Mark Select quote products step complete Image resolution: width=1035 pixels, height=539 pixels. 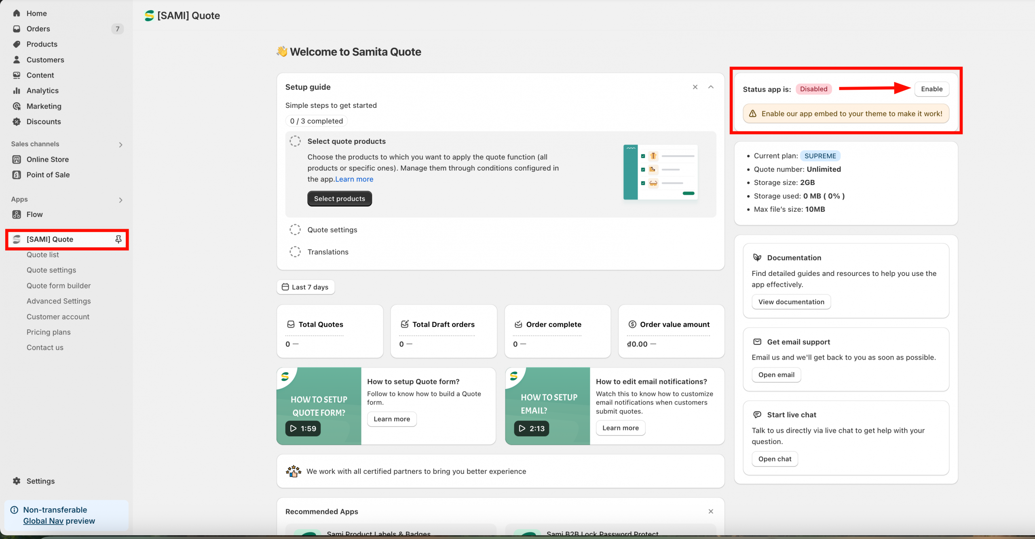[295, 141]
